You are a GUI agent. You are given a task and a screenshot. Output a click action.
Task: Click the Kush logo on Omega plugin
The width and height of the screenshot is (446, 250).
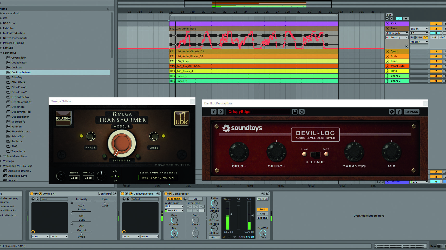coord(63,118)
